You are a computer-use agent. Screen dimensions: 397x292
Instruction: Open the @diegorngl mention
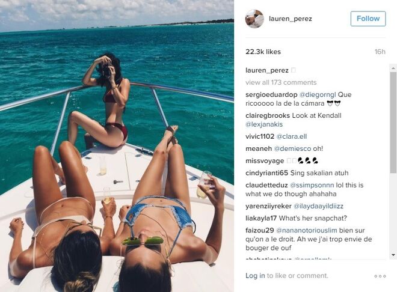coord(318,94)
